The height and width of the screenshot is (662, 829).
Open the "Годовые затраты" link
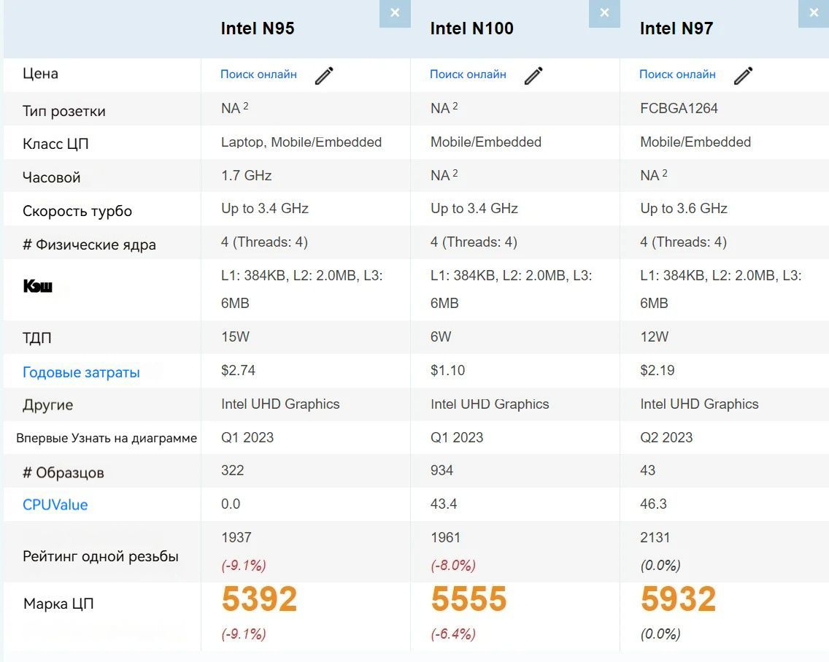click(x=80, y=372)
